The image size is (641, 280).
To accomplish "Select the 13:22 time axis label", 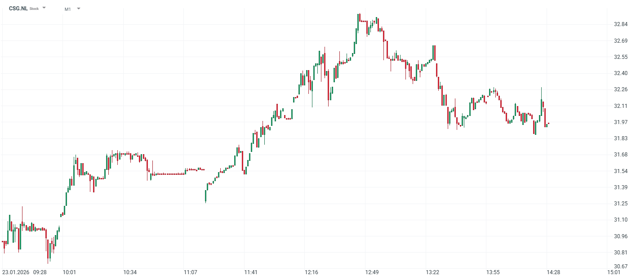I will (x=432, y=272).
